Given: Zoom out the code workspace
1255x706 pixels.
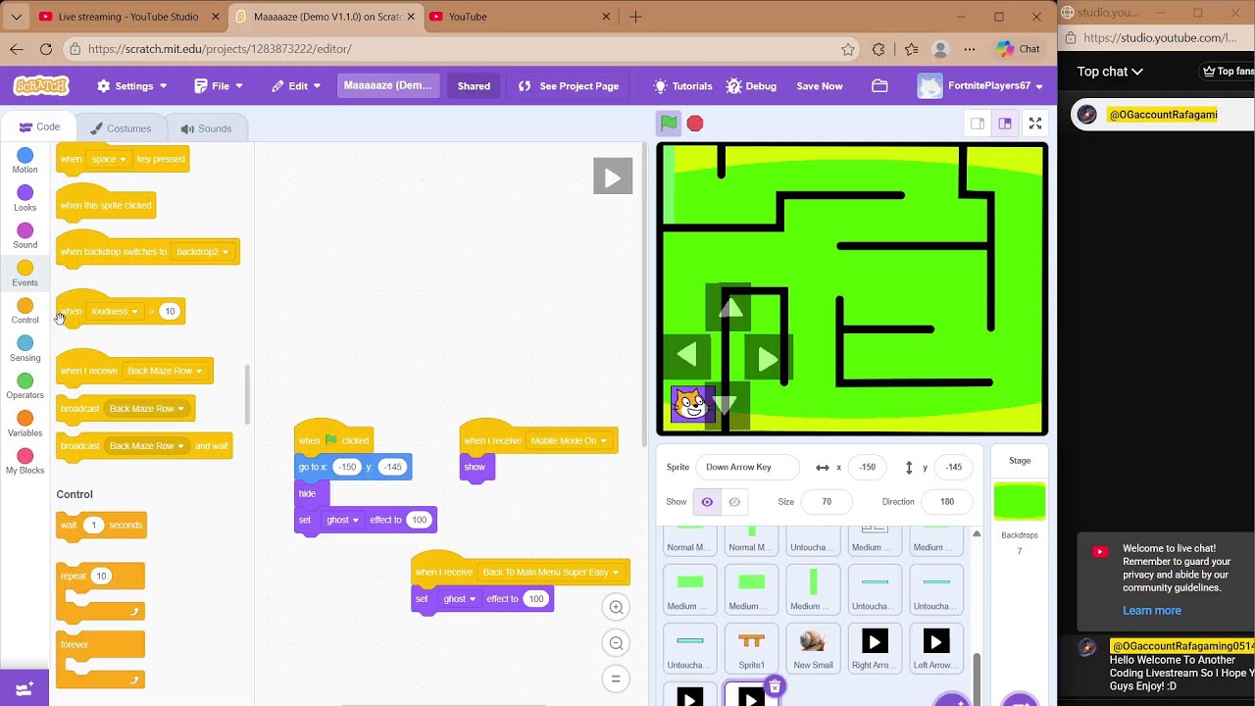Looking at the screenshot, I should click(616, 643).
